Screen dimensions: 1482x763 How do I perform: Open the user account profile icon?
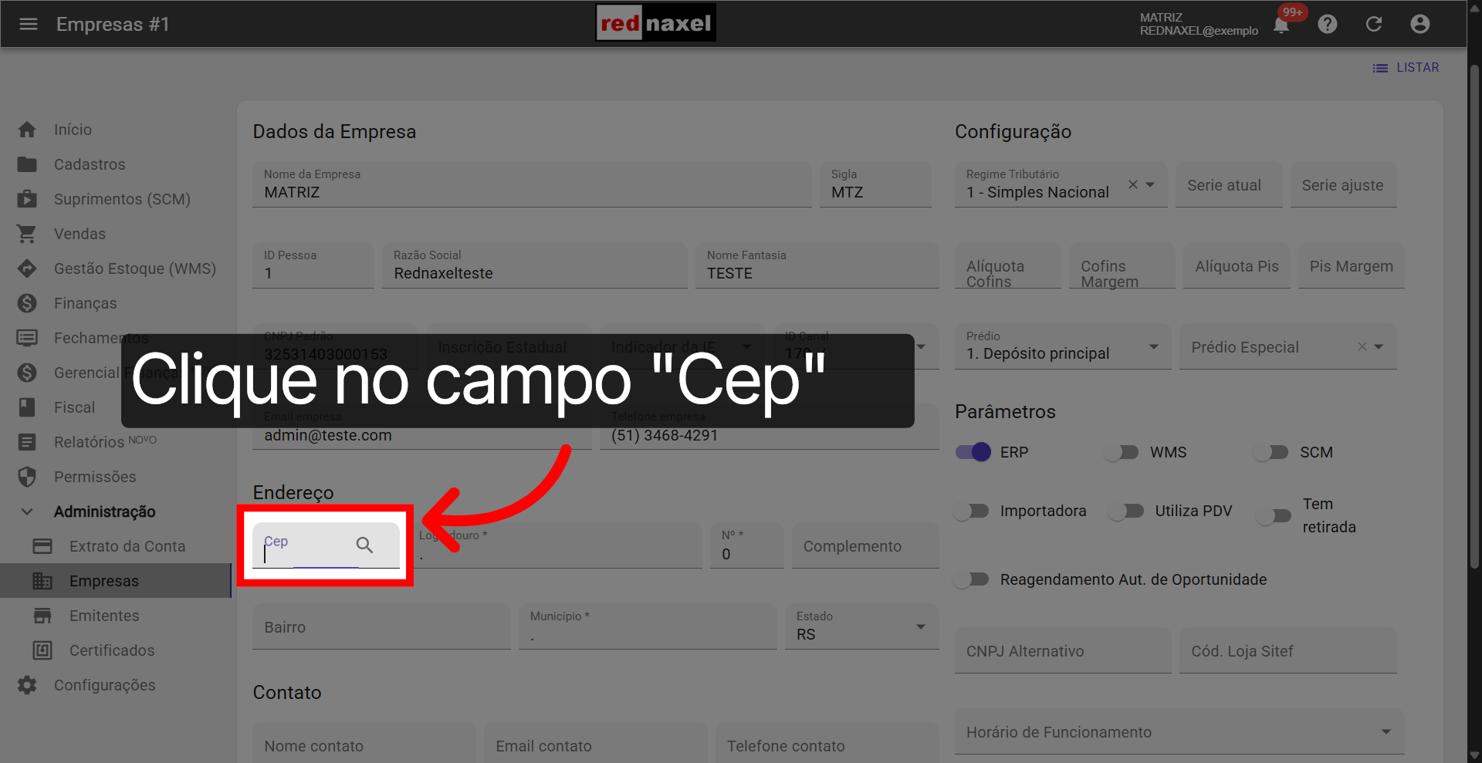coord(1420,24)
